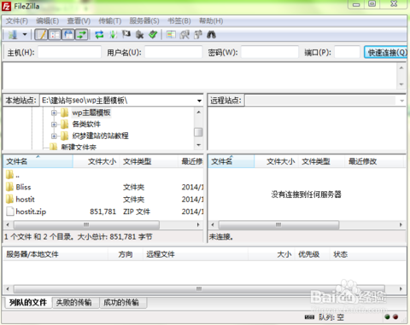Sort local files by 文件类型 column
The image size is (410, 325).
coord(149,161)
